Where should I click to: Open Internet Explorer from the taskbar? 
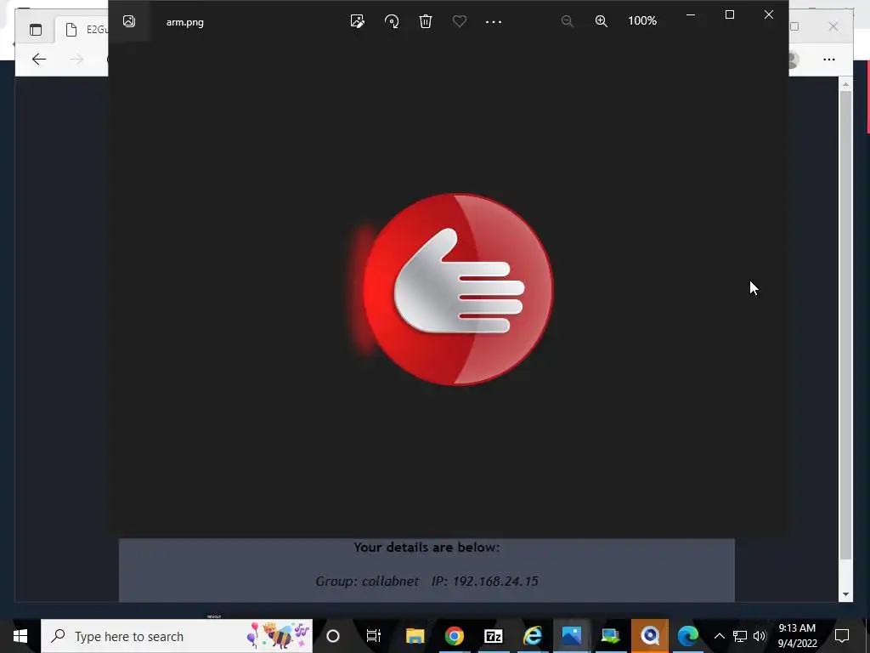pos(533,636)
